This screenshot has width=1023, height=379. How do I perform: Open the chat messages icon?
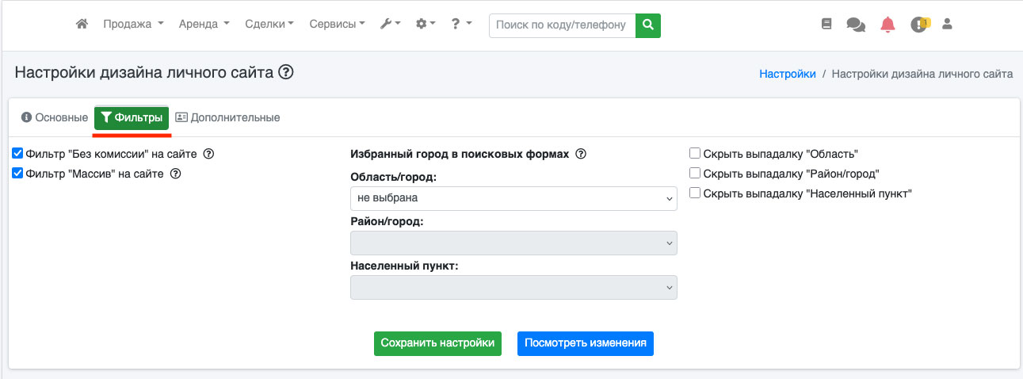pos(856,25)
